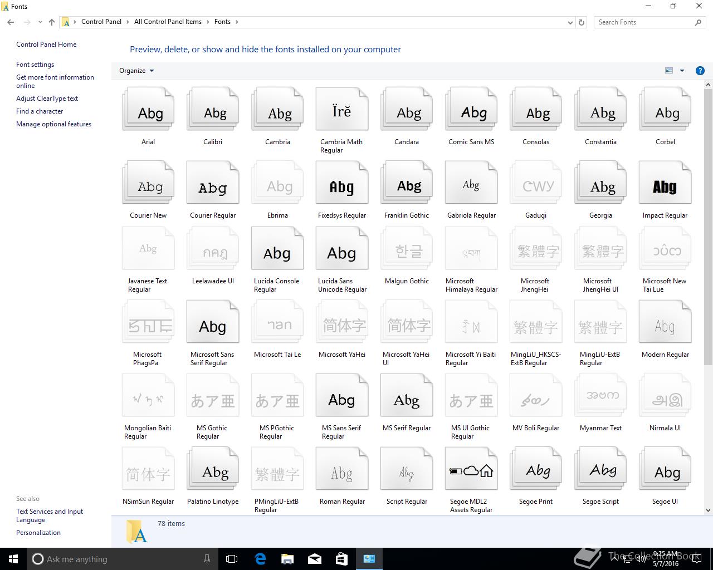Select the Nirmala UI font
713x570 pixels.
(x=665, y=395)
